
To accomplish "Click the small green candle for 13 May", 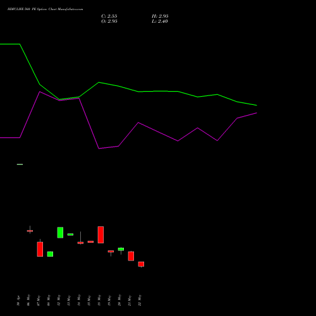I will 70,234.
